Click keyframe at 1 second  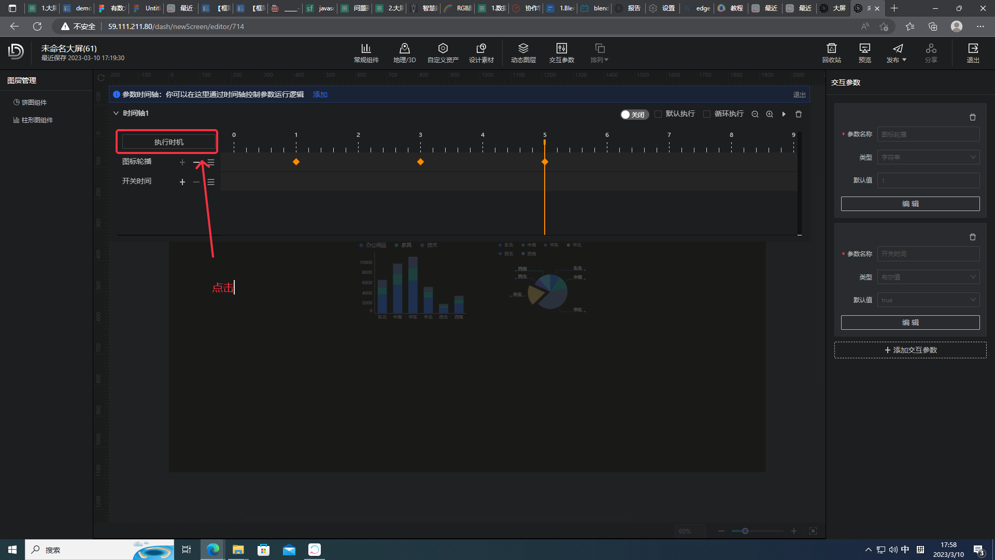pyautogui.click(x=296, y=162)
